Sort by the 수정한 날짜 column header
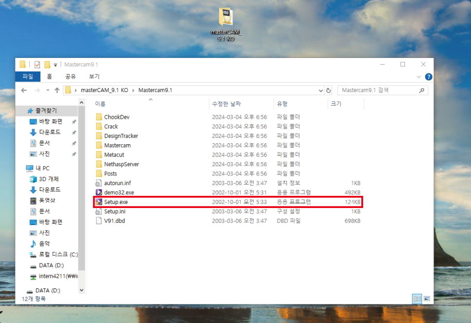The image size is (471, 323). 226,104
